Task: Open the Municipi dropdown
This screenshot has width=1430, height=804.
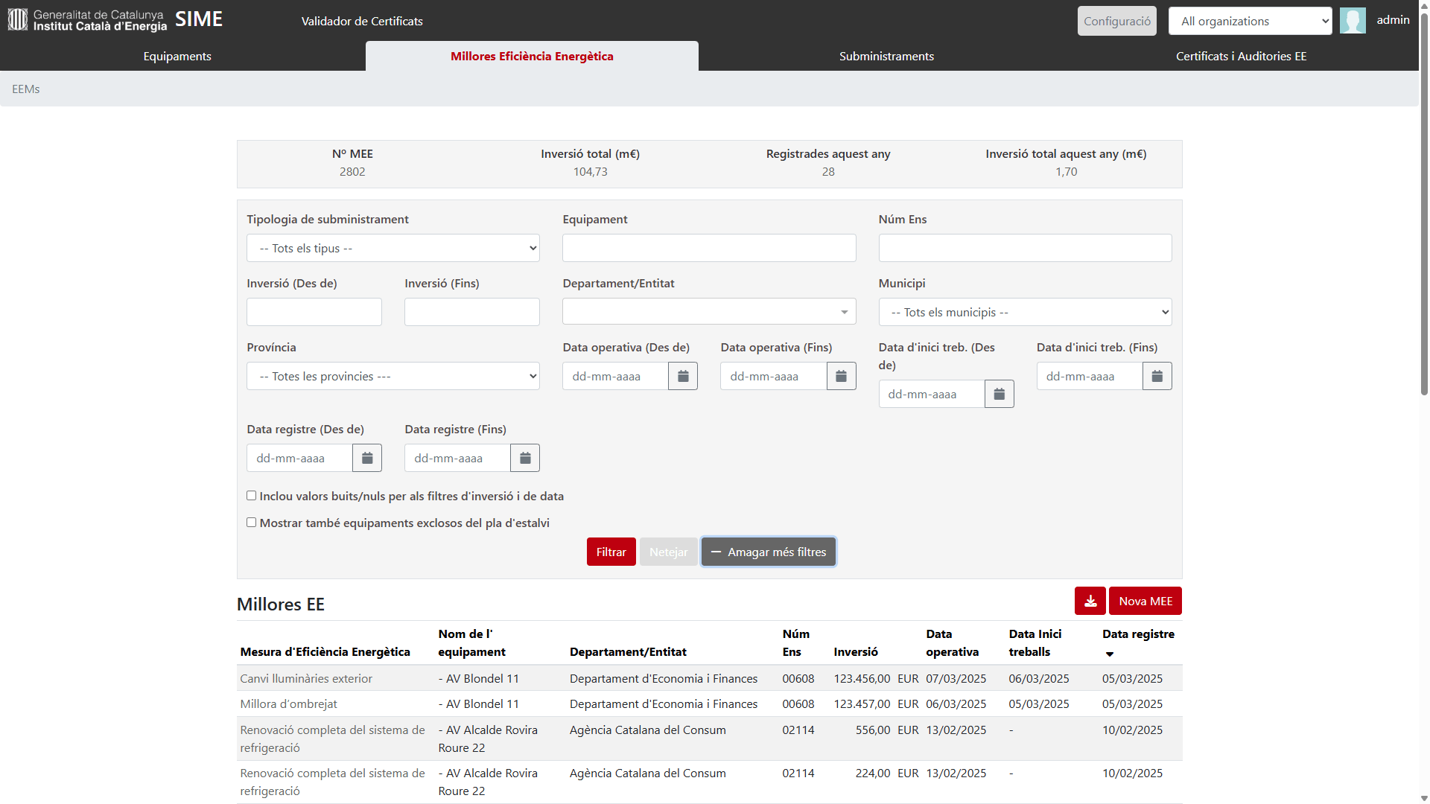Action: (1024, 313)
